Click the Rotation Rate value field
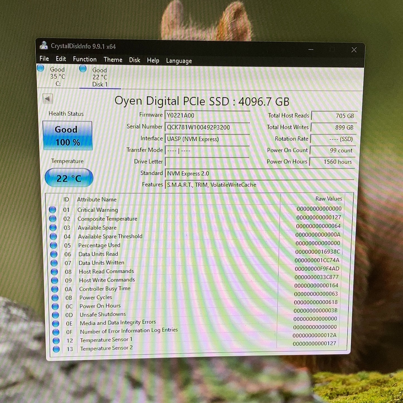Viewport: 403px width, 403px height. (333, 139)
